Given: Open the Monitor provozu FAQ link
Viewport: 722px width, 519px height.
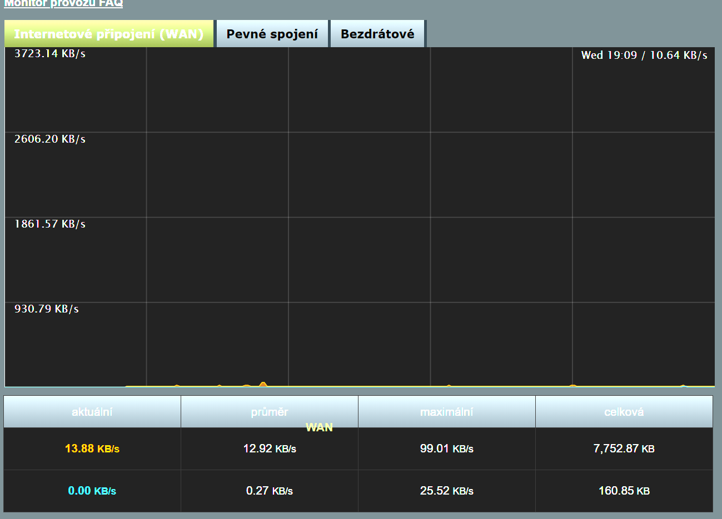Looking at the screenshot, I should pyautogui.click(x=63, y=3).
